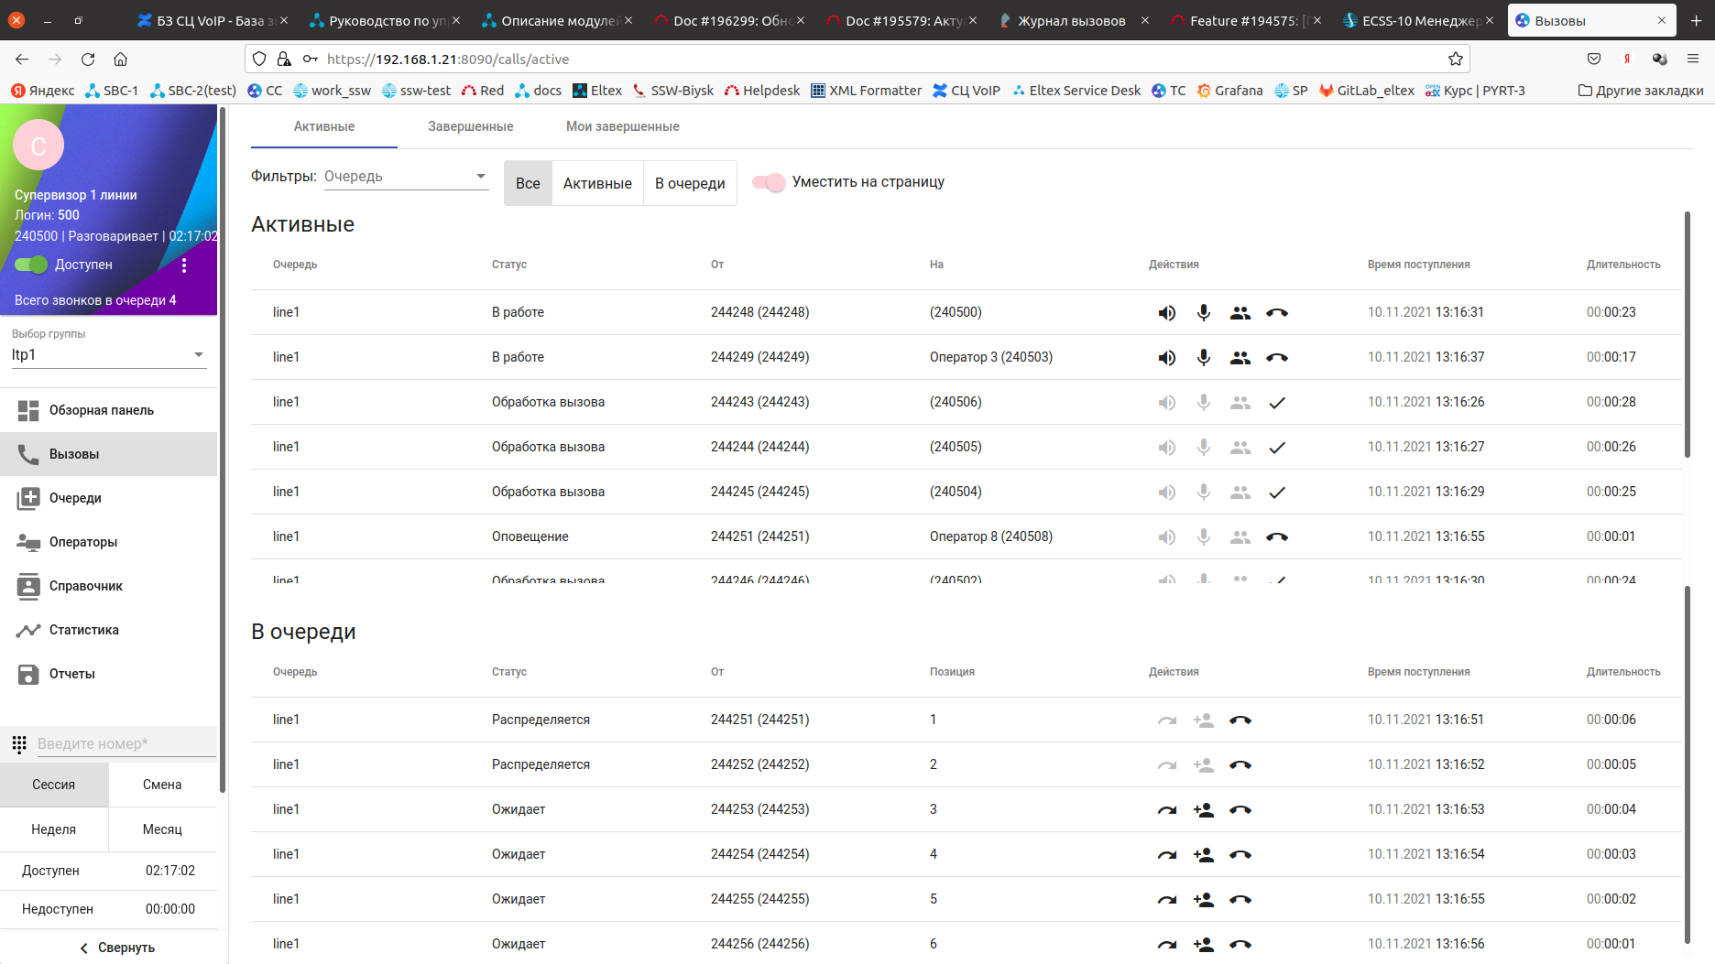
Task: Click the checkmark icon for call 244243
Action: click(1277, 403)
